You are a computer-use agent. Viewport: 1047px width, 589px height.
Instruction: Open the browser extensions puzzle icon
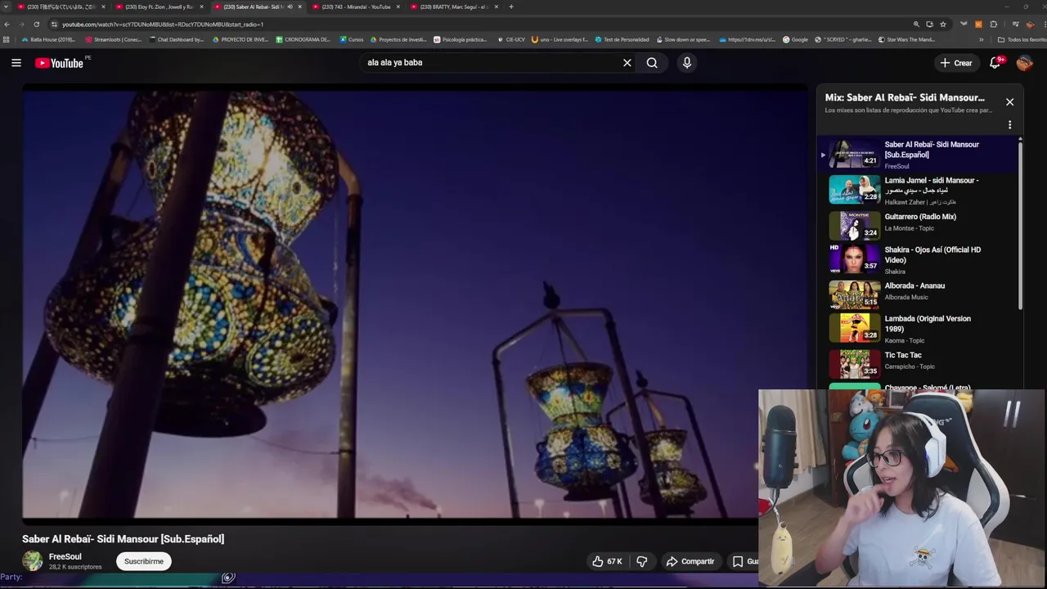click(x=993, y=25)
